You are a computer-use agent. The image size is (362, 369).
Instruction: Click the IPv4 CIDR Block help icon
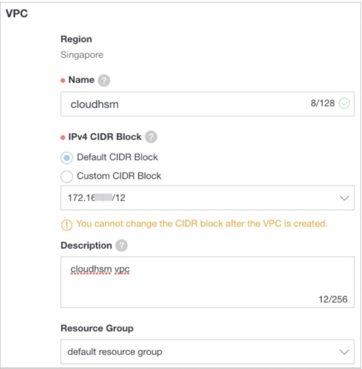click(151, 137)
